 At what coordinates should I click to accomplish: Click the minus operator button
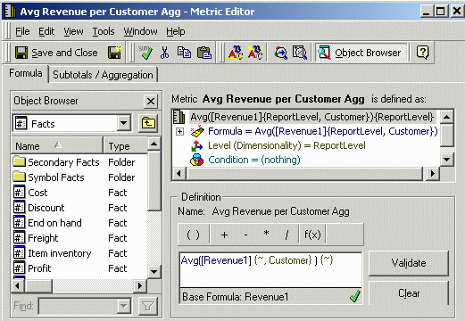(245, 235)
